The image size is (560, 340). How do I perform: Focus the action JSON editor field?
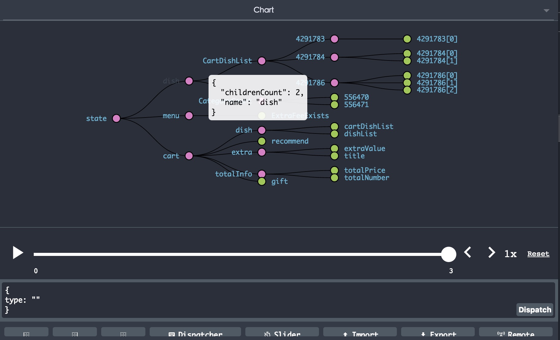pyautogui.click(x=278, y=300)
